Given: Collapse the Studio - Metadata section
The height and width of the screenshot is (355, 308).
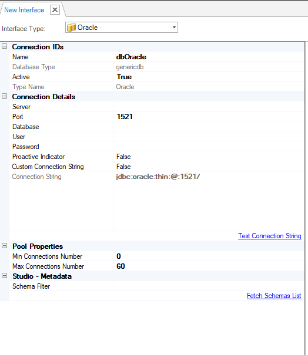Looking at the screenshot, I should point(4,276).
